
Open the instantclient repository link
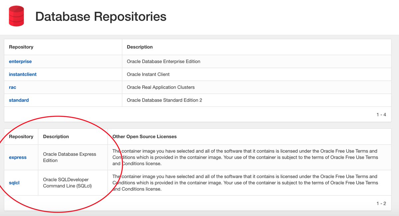point(23,74)
